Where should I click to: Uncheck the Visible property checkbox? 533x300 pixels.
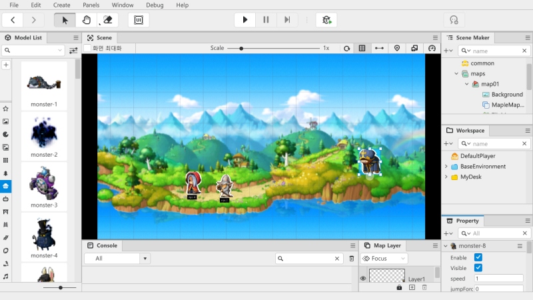click(478, 268)
